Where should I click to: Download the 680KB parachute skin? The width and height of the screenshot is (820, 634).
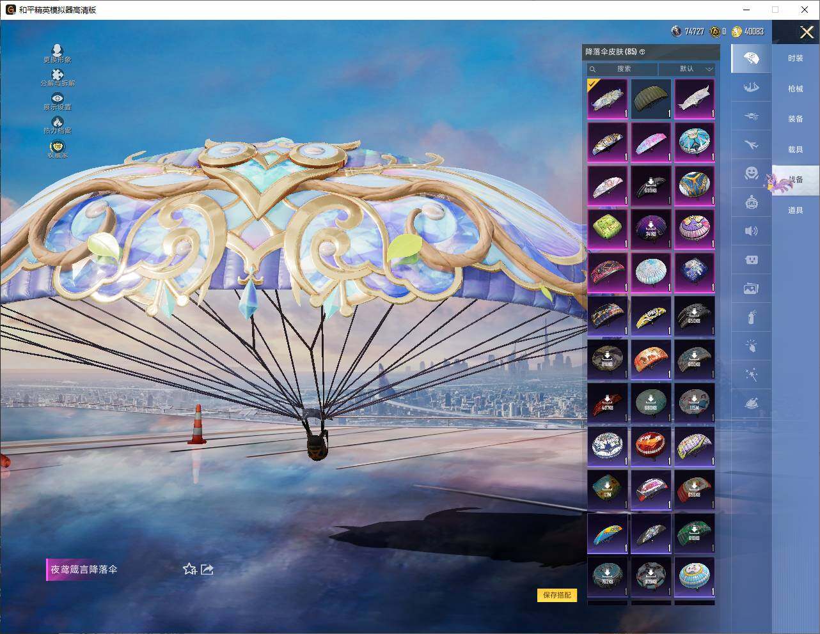(651, 403)
